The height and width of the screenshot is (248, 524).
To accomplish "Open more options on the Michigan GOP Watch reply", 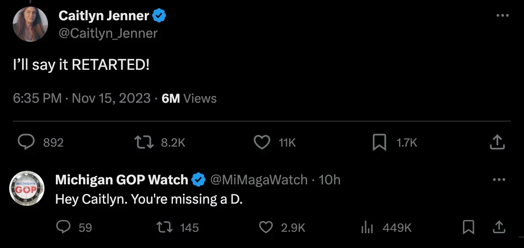I will point(499,180).
